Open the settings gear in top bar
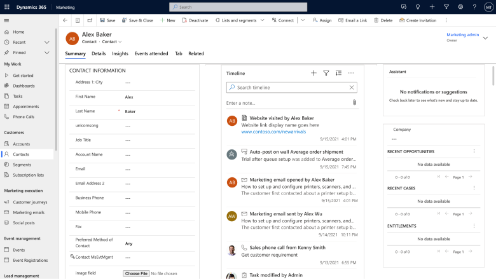496x279 pixels. (460, 7)
